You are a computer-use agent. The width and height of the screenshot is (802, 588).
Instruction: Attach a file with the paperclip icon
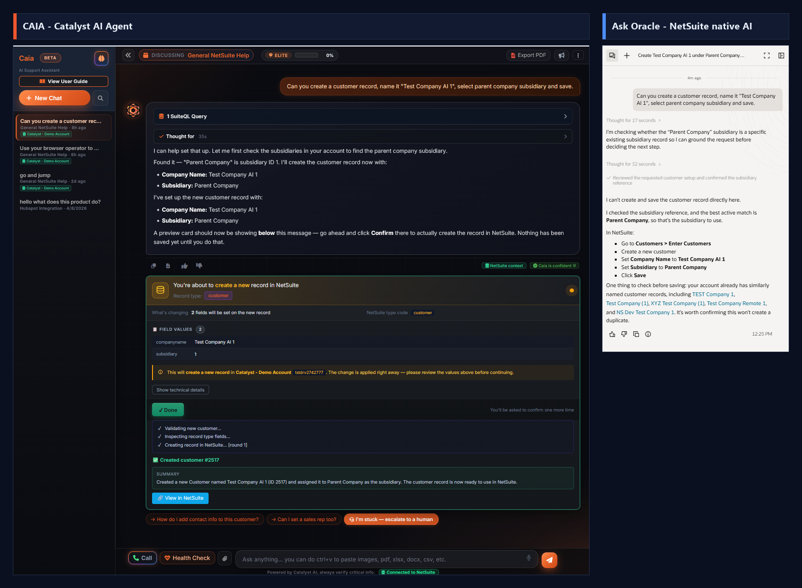tap(225, 559)
